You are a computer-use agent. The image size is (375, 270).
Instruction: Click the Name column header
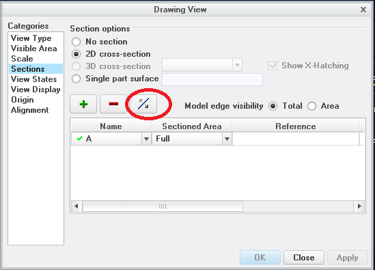111,126
